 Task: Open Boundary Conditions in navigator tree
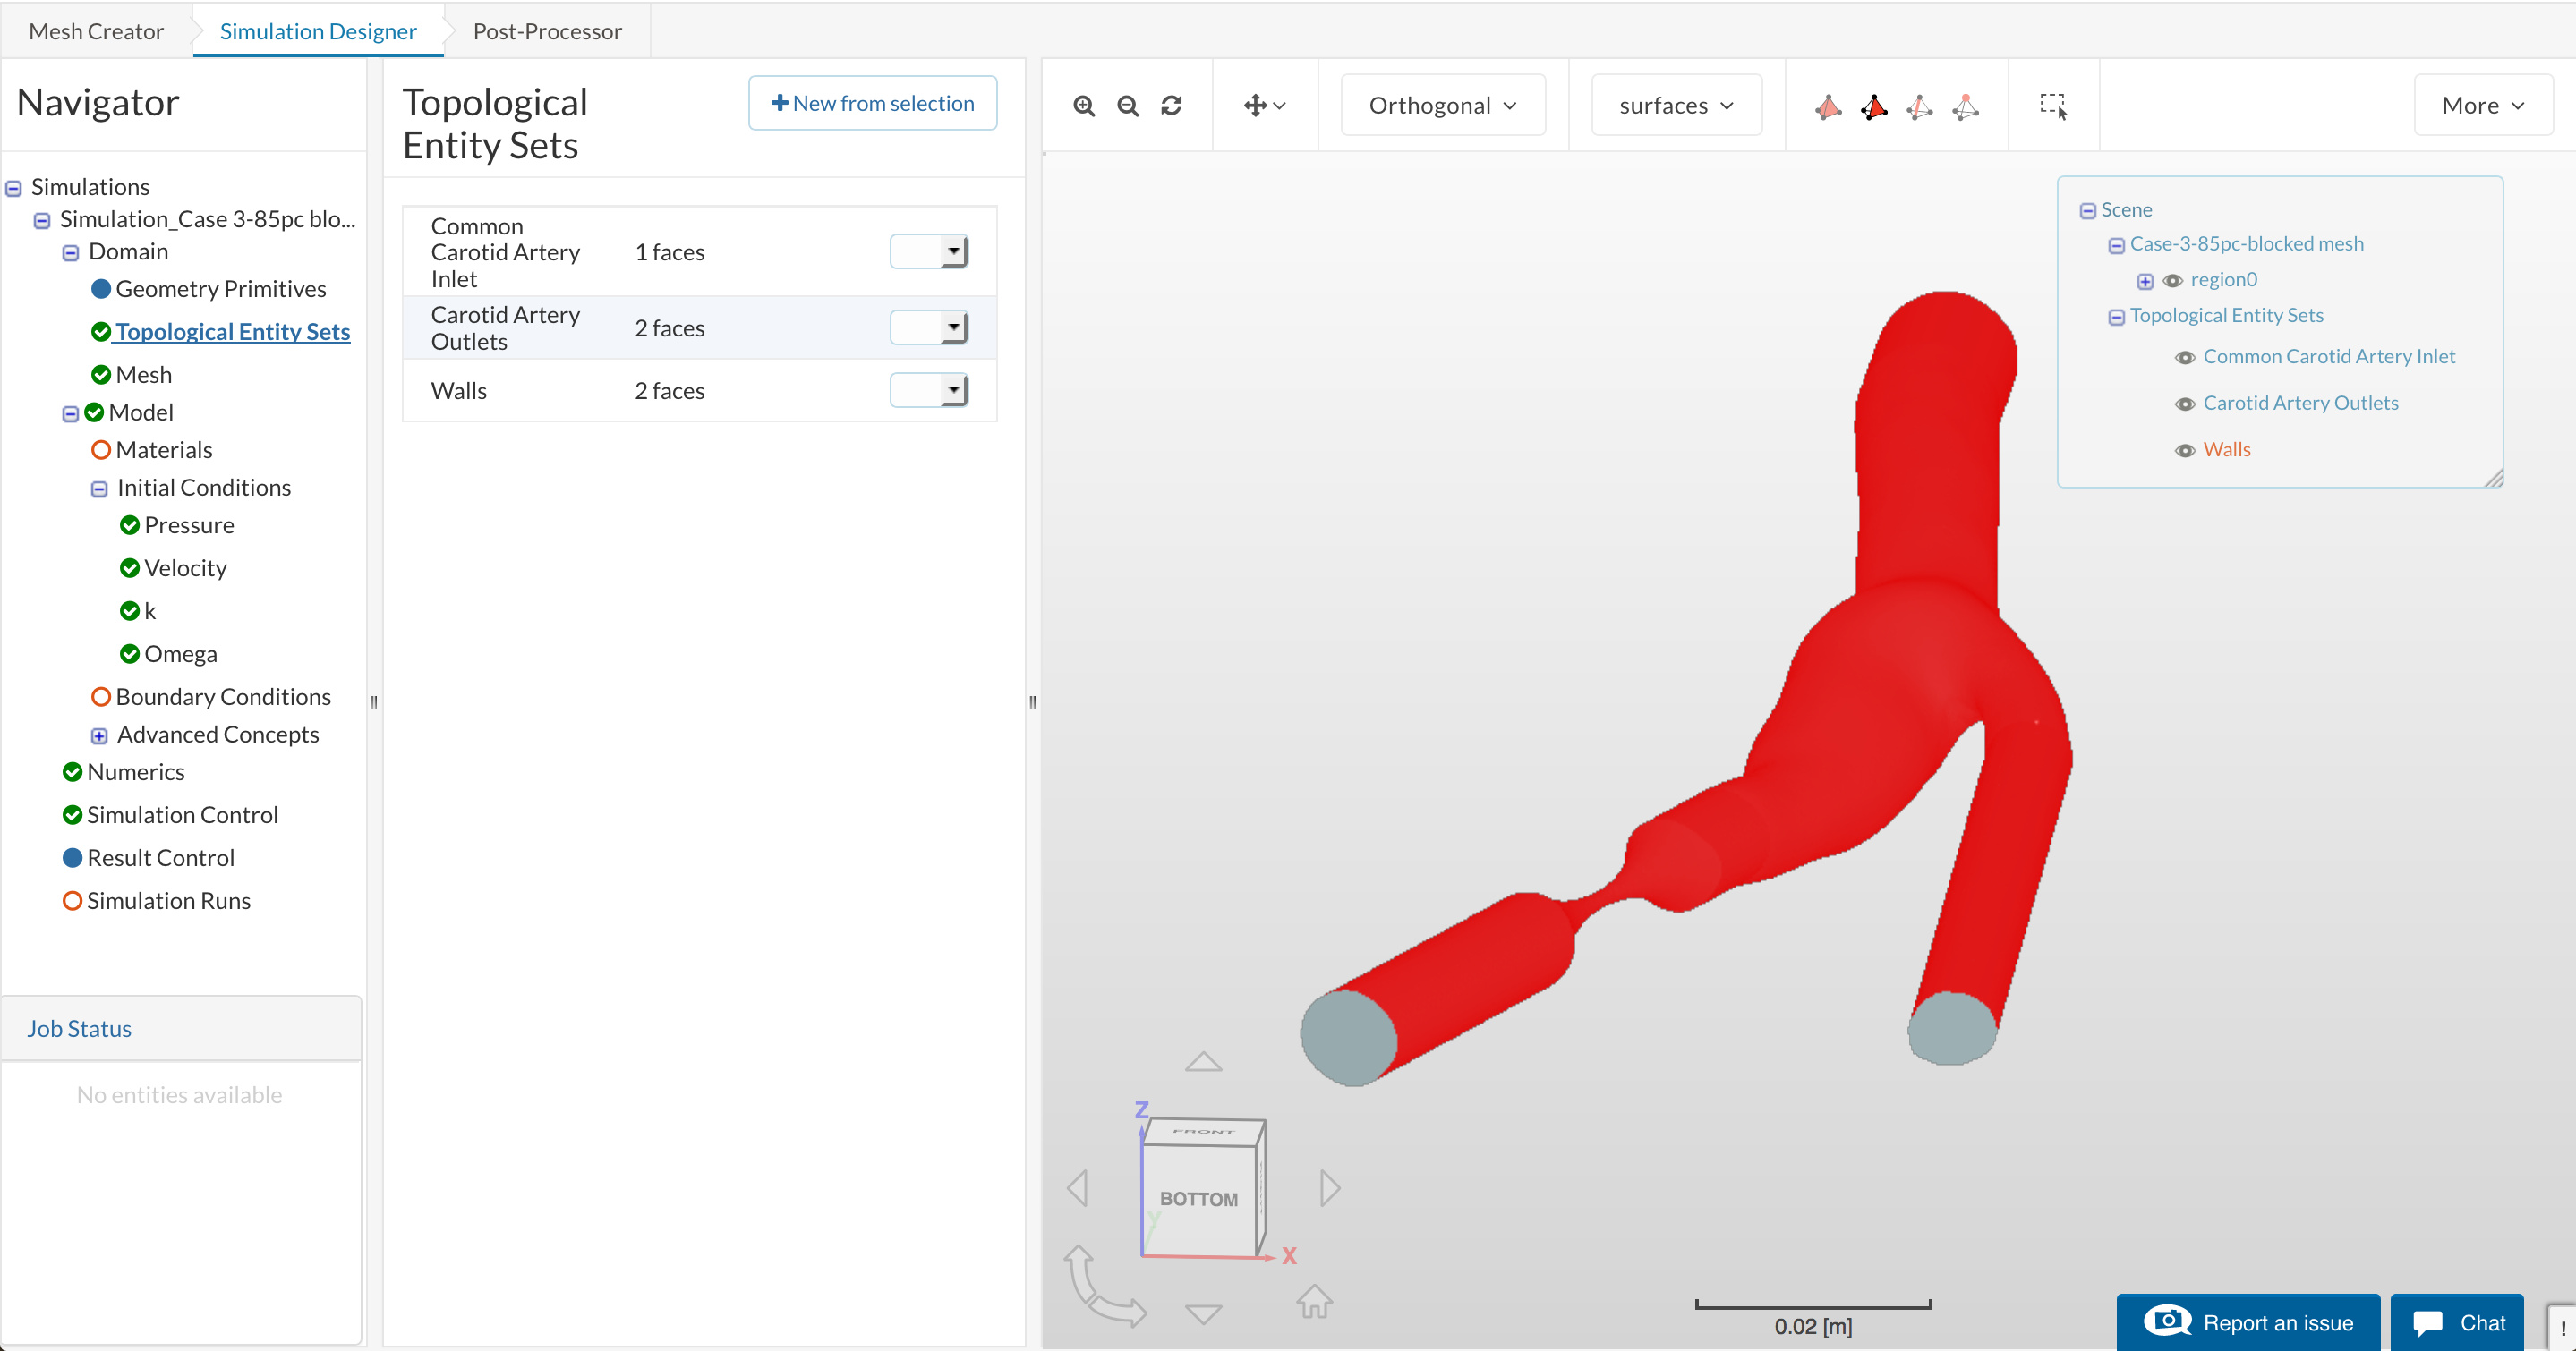click(x=222, y=696)
